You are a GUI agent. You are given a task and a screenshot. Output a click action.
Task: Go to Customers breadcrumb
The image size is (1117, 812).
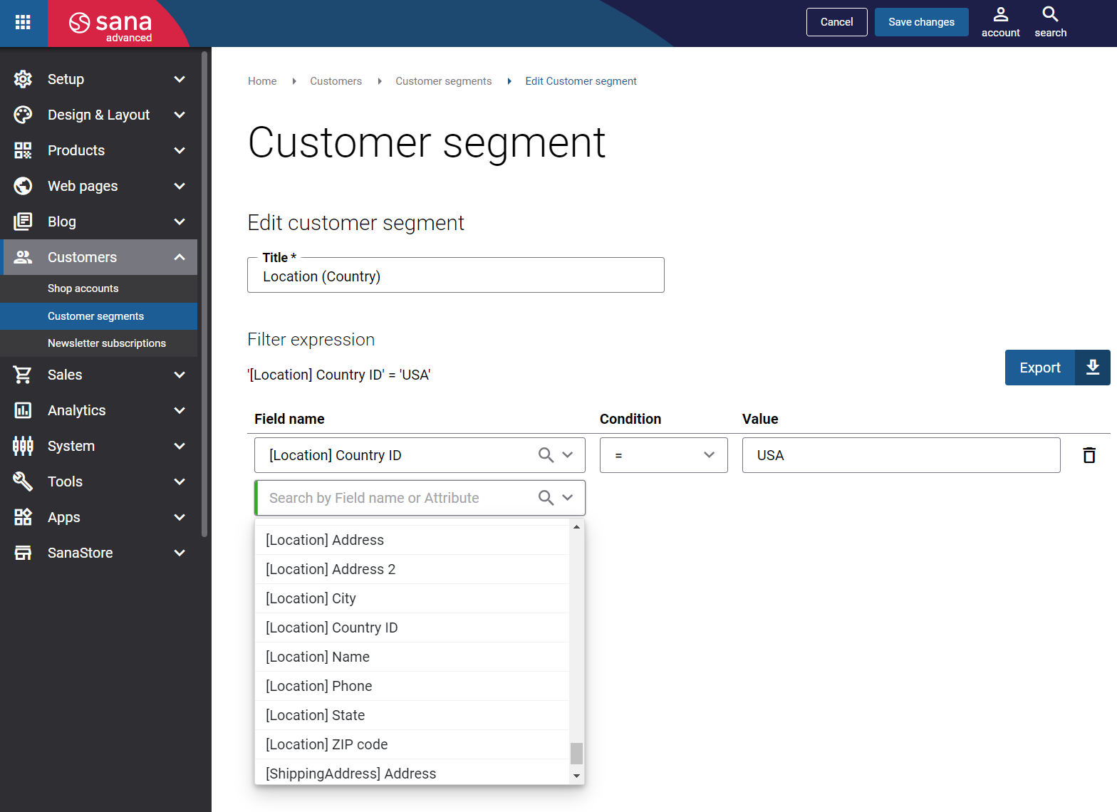pyautogui.click(x=336, y=81)
